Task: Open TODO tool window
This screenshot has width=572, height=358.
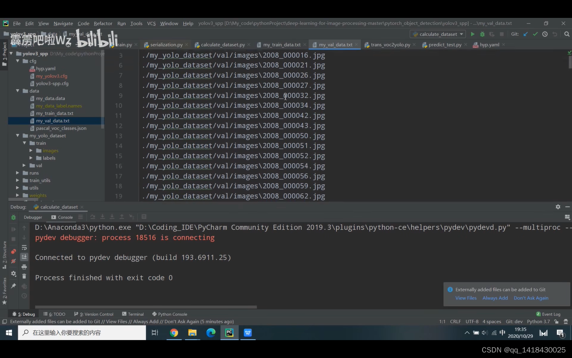Action: [54, 314]
